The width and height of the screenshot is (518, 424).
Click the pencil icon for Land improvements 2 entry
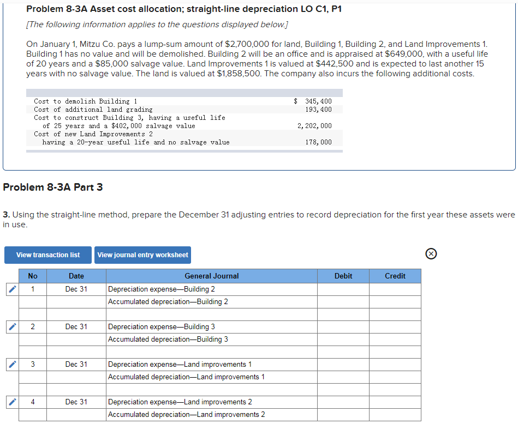11,402
